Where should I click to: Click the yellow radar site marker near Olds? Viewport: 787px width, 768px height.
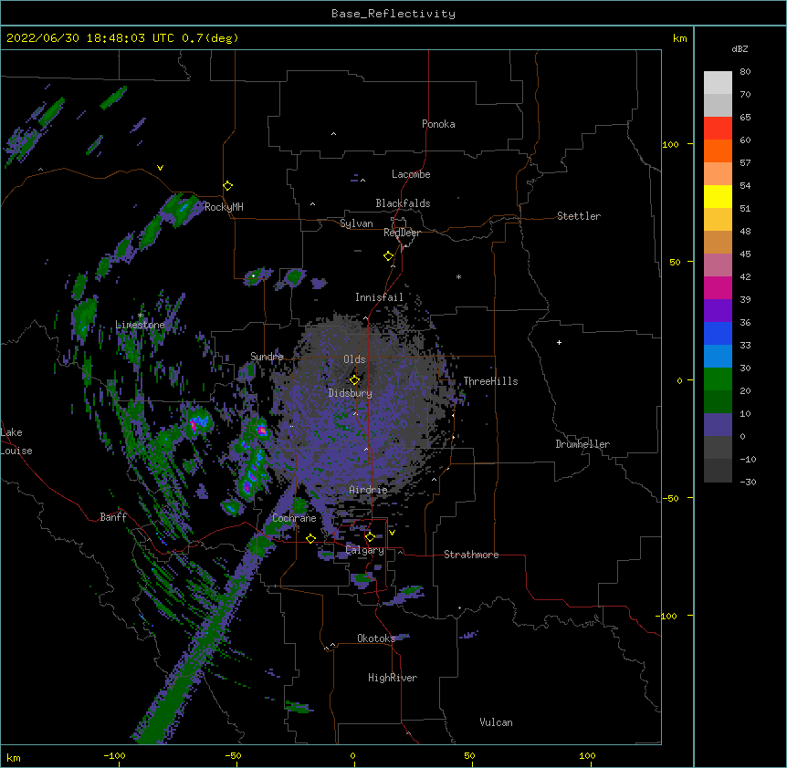click(354, 379)
